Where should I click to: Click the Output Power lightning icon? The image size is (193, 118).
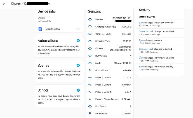tap(90, 70)
